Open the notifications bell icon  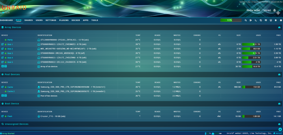click(x=275, y=10)
